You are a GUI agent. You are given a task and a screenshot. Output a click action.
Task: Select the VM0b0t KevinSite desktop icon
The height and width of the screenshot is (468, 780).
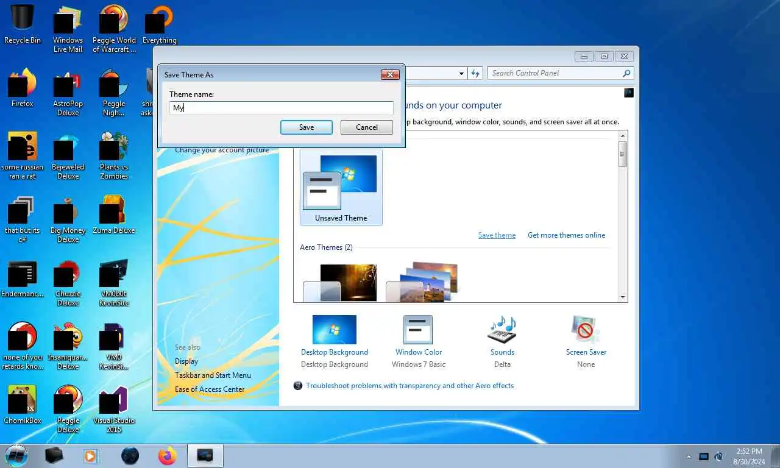click(x=114, y=283)
